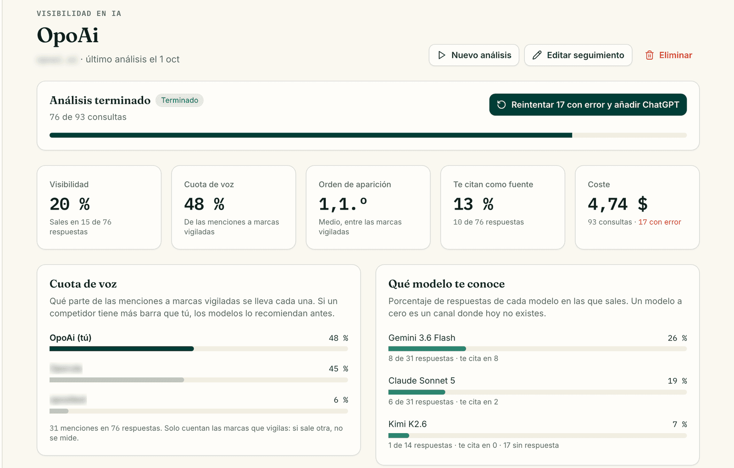Click the play icon in Nuevo análisis
Screen dimensions: 734x468
click(442, 55)
